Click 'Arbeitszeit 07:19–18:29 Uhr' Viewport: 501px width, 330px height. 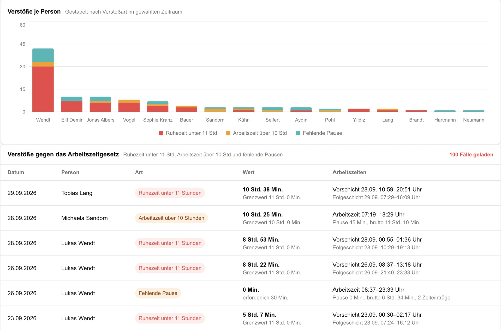point(368,214)
